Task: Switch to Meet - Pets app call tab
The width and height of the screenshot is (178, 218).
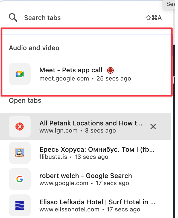Action: [x=85, y=74]
